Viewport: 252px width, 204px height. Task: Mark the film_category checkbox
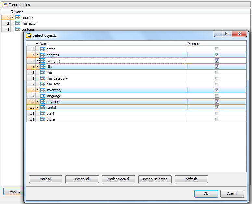[217, 78]
